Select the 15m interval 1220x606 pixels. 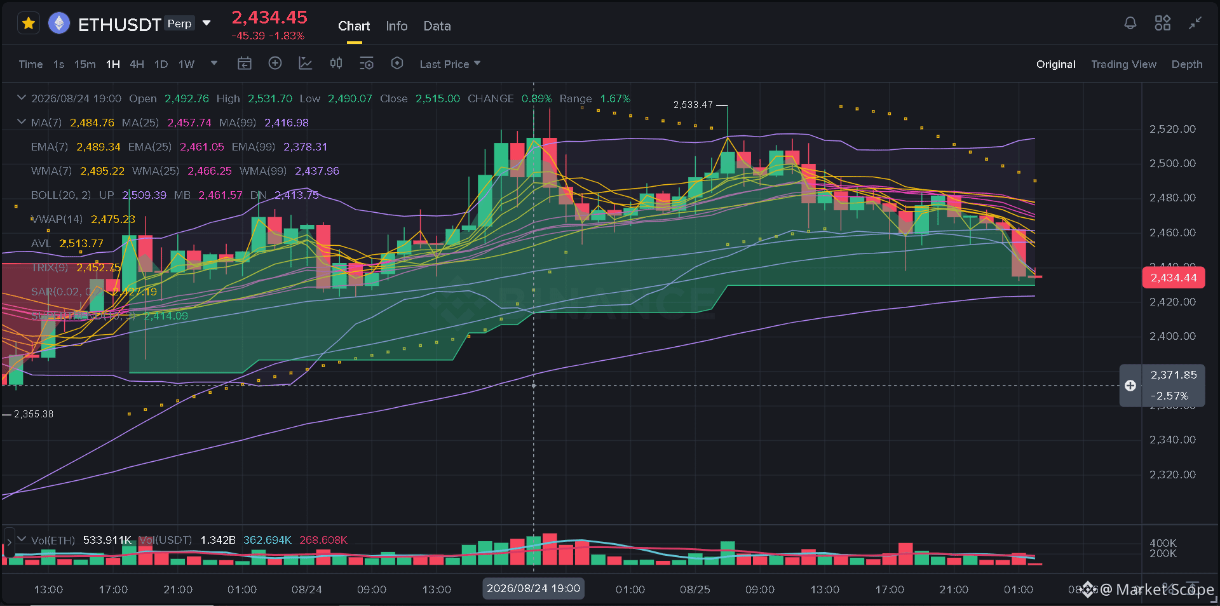coord(85,64)
